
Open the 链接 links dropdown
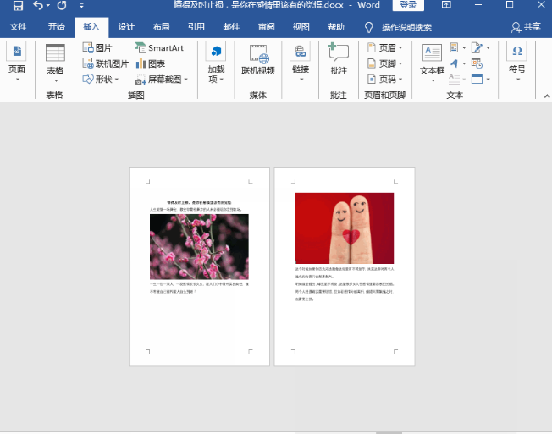pos(301,62)
